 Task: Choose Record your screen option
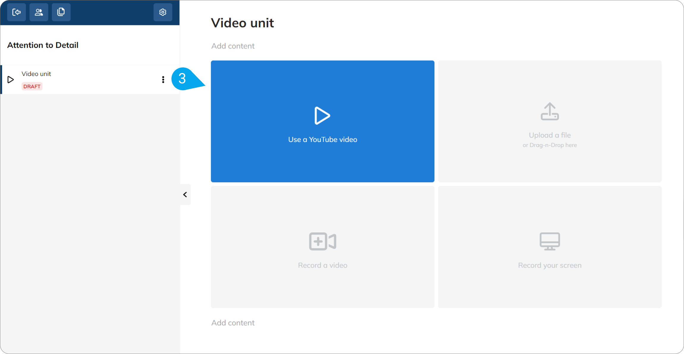click(x=550, y=247)
